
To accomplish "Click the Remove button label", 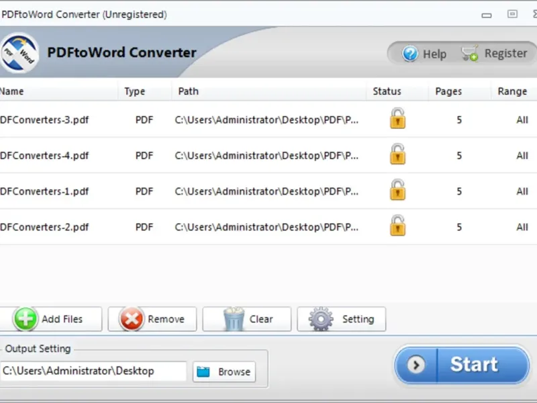I will click(166, 319).
